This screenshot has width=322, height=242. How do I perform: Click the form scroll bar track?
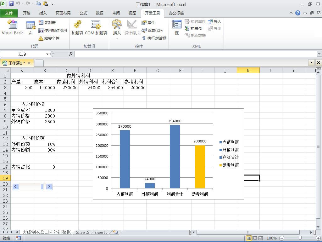pos(30,187)
